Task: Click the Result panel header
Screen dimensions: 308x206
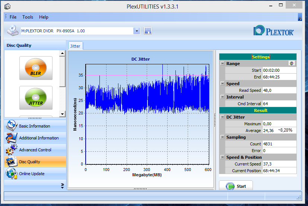Action: click(258, 110)
